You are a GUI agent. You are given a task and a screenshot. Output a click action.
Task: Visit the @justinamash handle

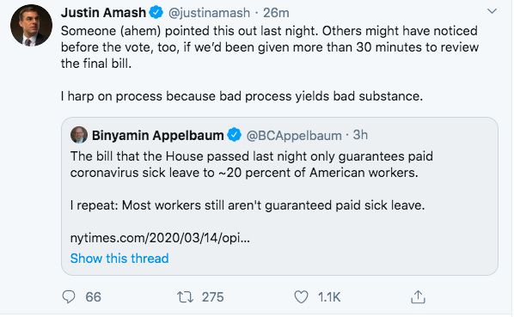[x=209, y=13]
